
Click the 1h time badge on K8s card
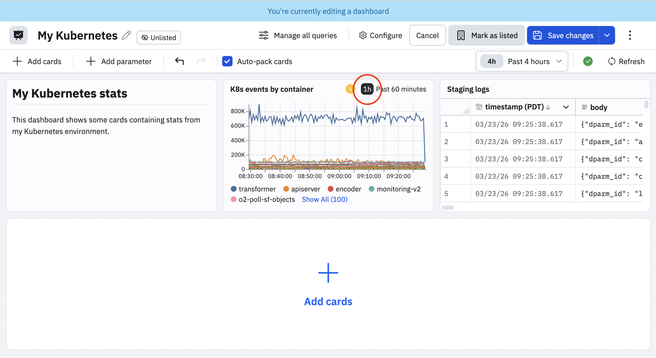tap(367, 89)
